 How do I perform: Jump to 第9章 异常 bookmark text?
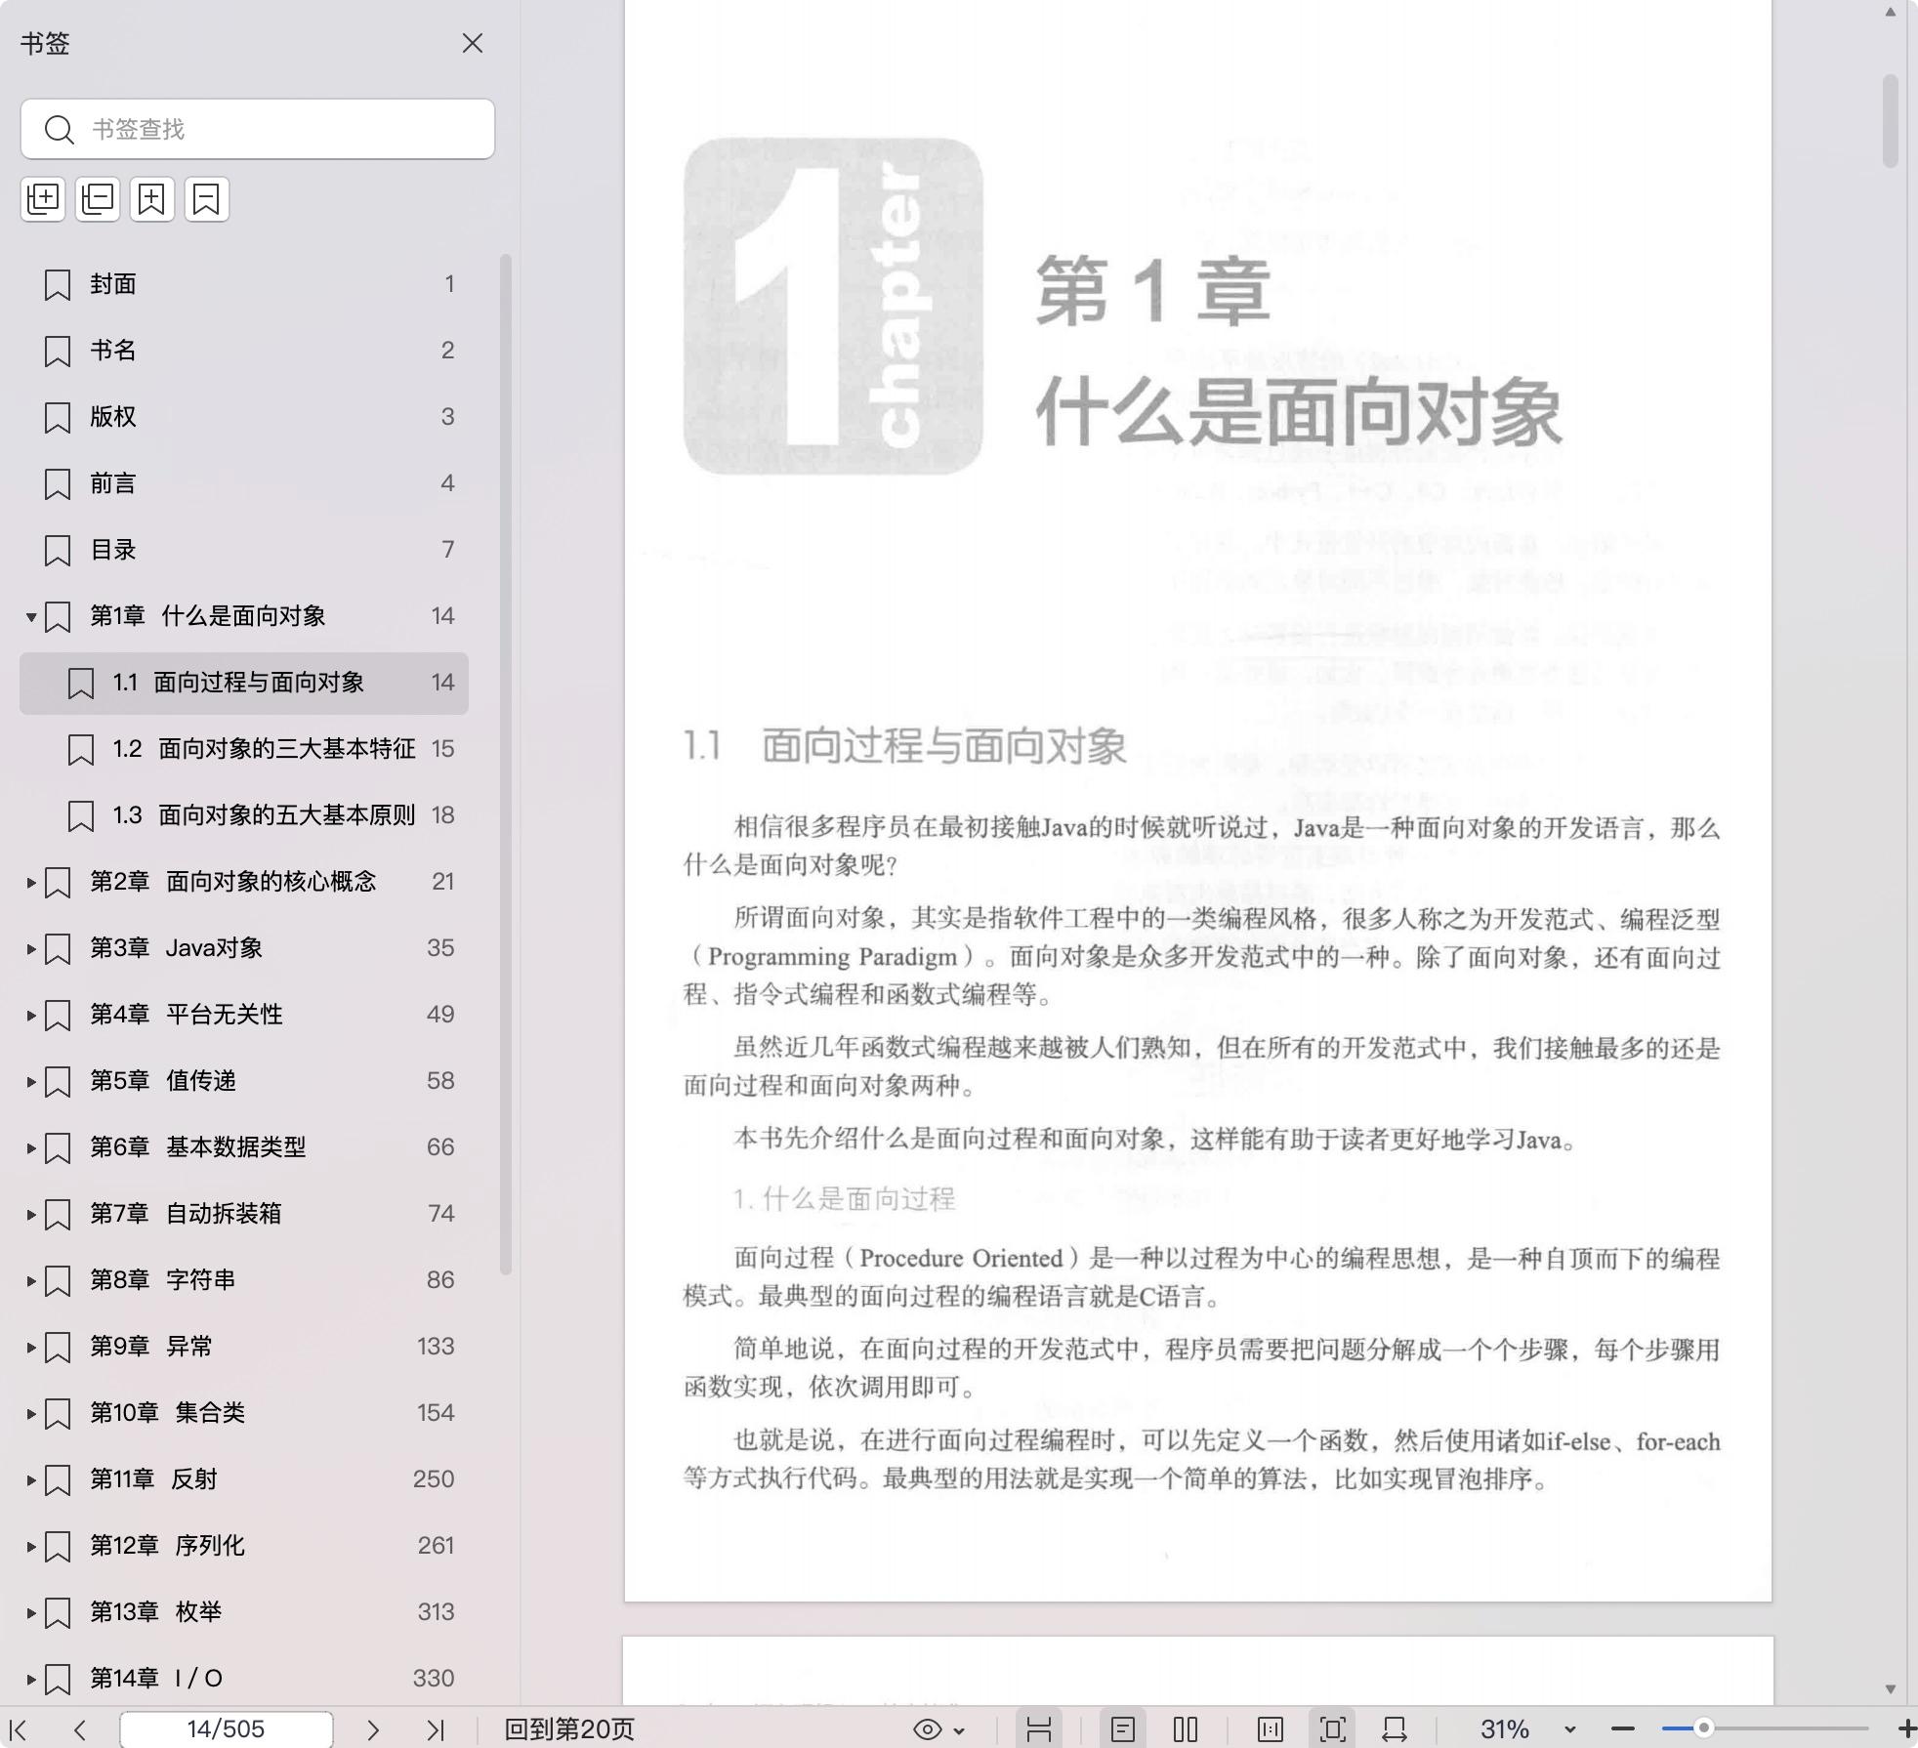tap(151, 1347)
